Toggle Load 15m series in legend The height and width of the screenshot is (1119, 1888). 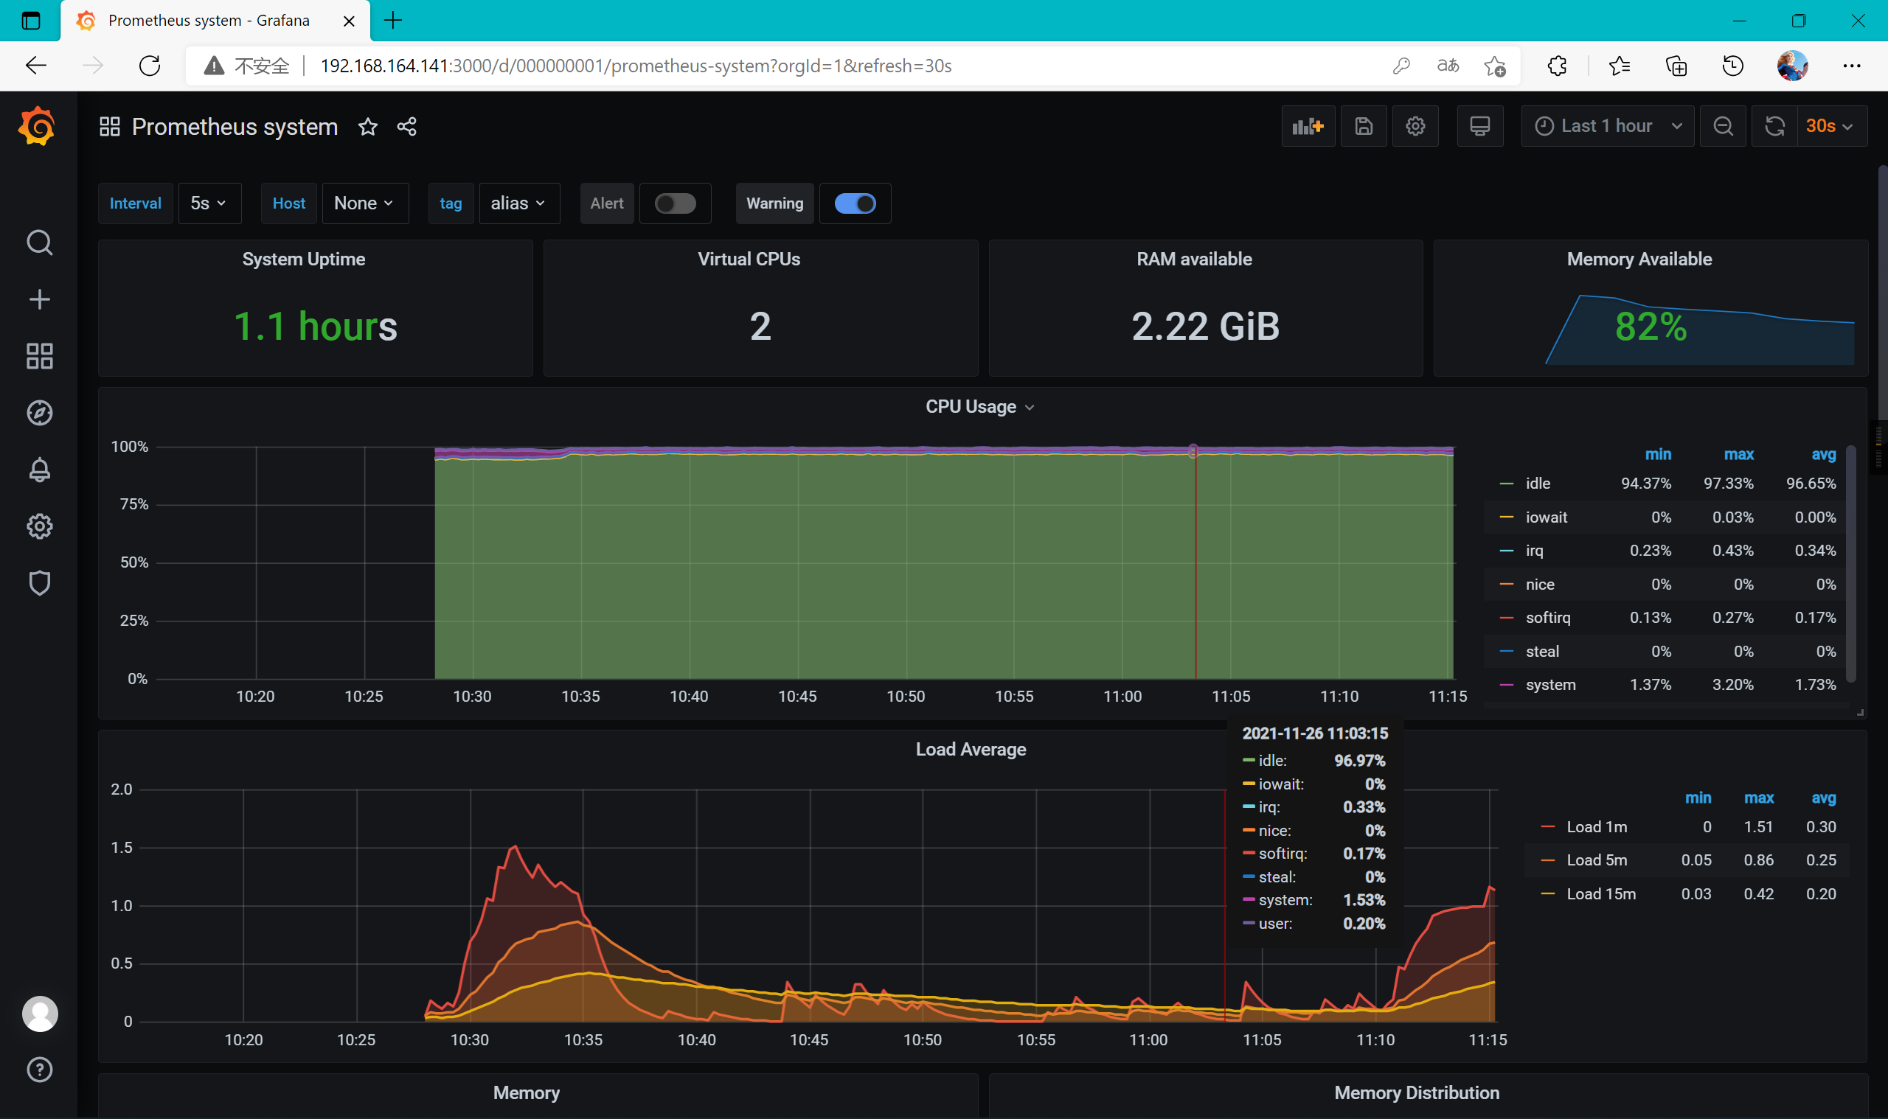click(x=1600, y=893)
